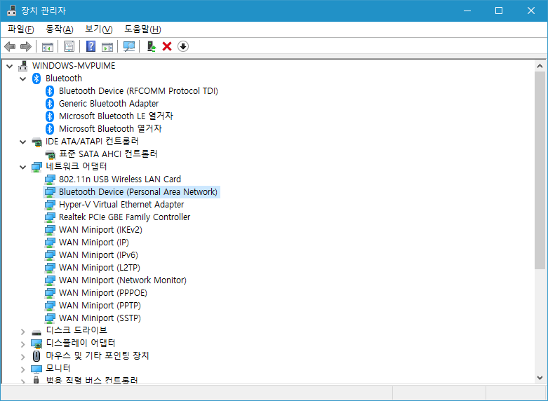Click the scrollbar up arrow

[x=540, y=66]
